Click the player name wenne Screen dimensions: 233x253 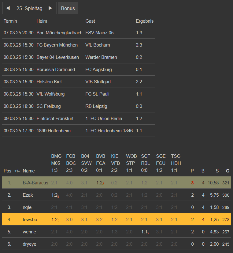[x=29, y=232]
